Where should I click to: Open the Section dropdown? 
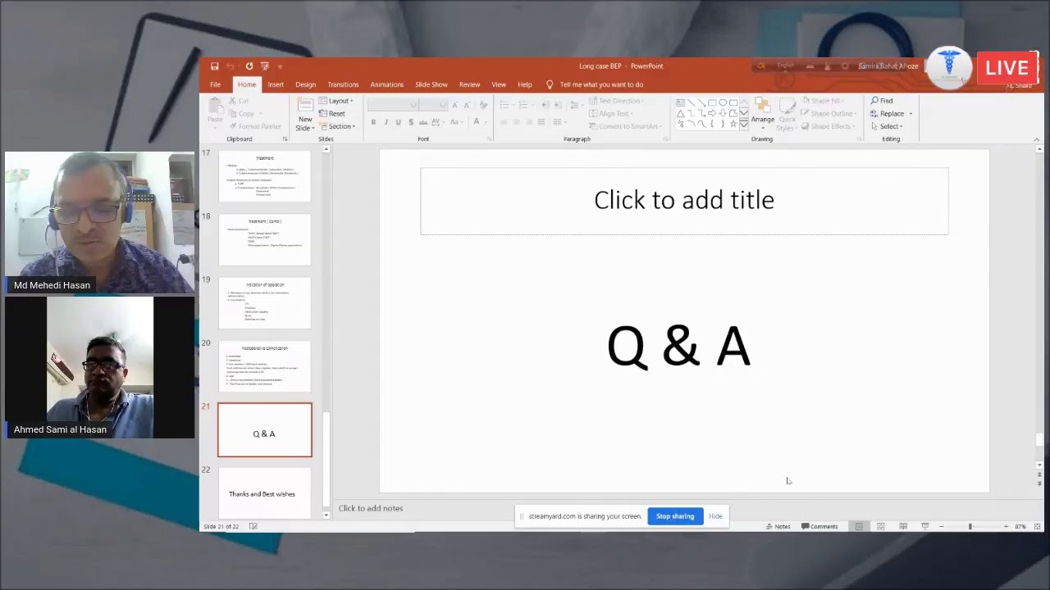[337, 127]
